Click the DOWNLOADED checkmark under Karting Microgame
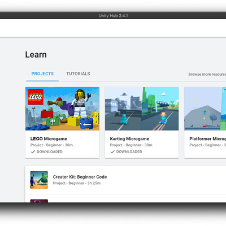The height and width of the screenshot is (226, 226). tap(112, 151)
